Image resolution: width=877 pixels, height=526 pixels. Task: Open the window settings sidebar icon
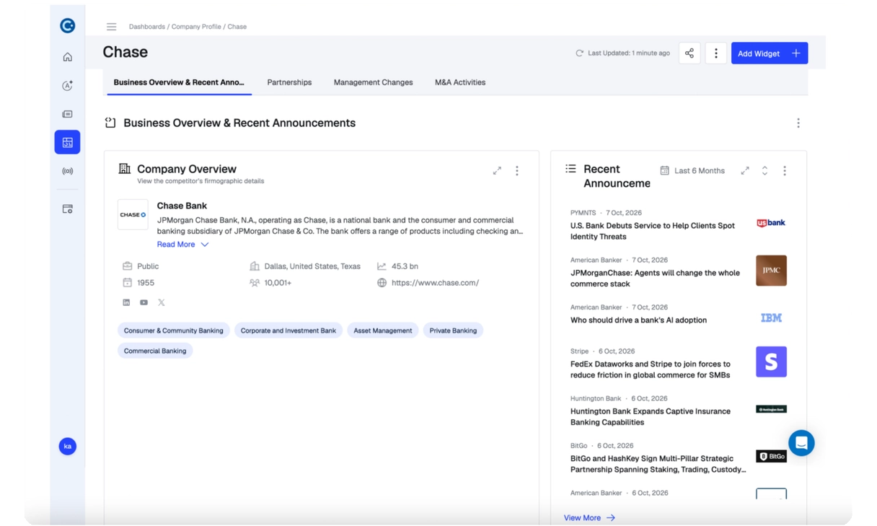(x=67, y=209)
